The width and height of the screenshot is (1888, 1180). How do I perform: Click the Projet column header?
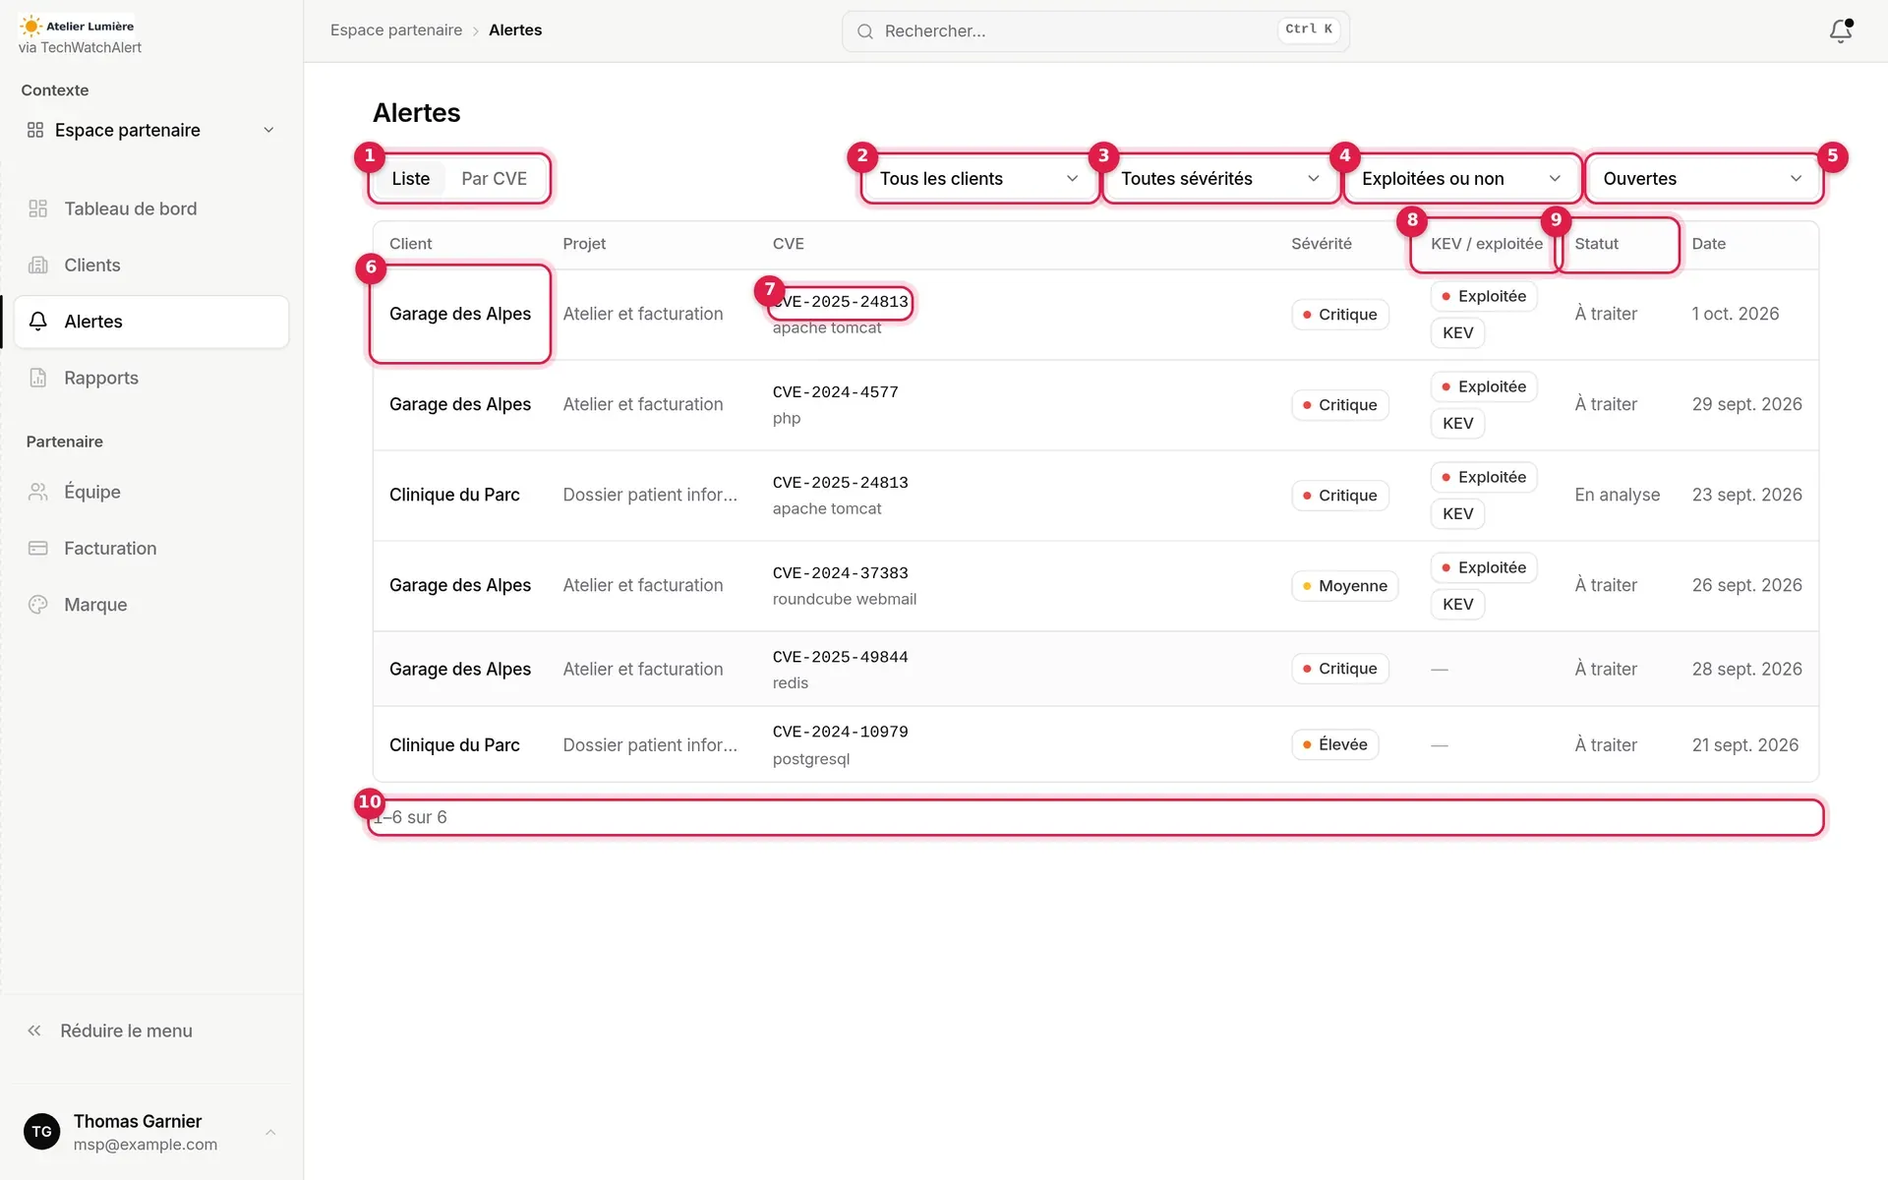pyautogui.click(x=584, y=244)
